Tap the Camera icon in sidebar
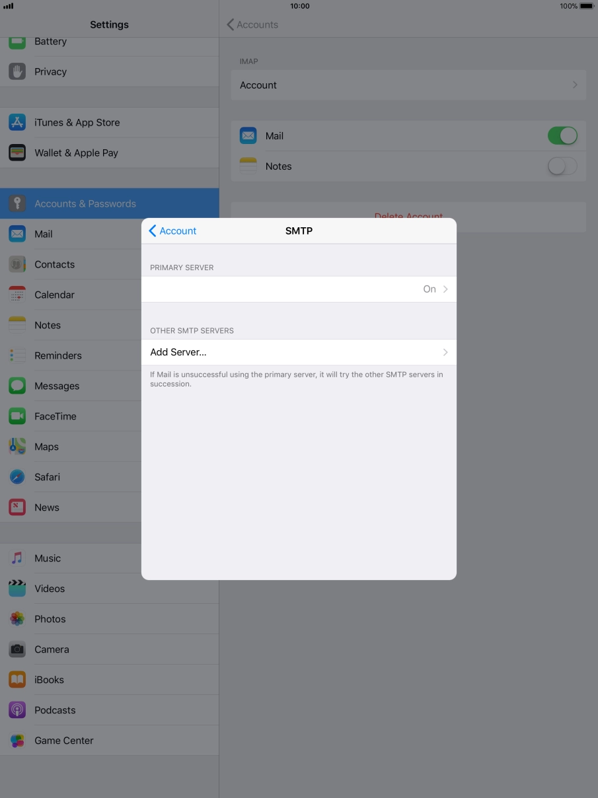Image resolution: width=598 pixels, height=798 pixels. (x=17, y=649)
